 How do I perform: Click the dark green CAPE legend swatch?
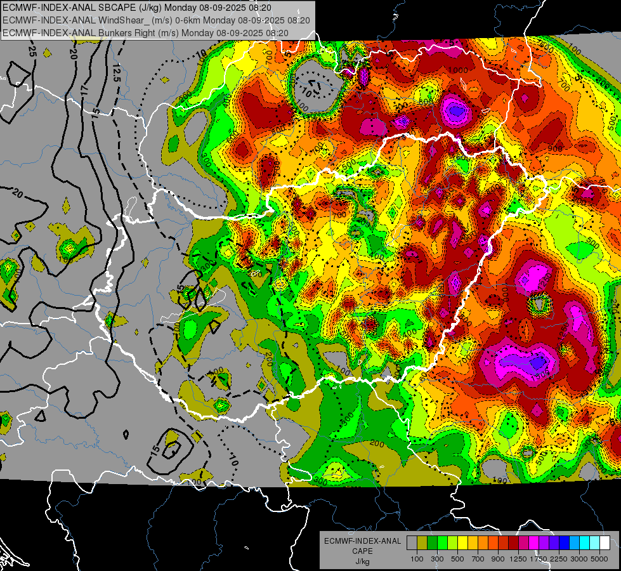click(432, 542)
